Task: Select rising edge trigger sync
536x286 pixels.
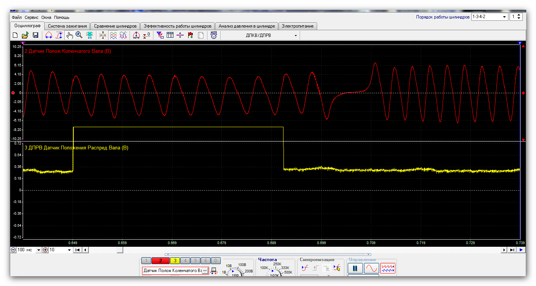Action: pos(316,268)
